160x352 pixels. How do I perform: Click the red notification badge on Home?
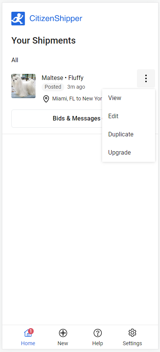31,331
